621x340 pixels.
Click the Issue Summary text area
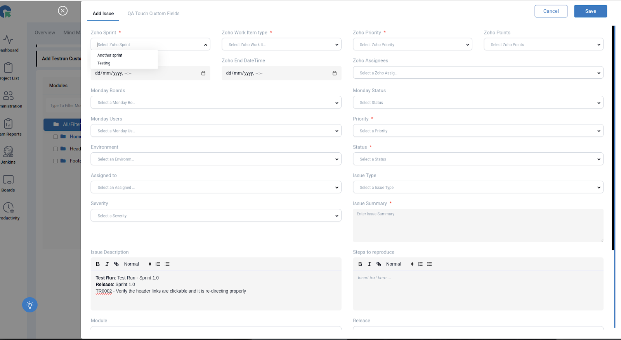[x=478, y=226]
